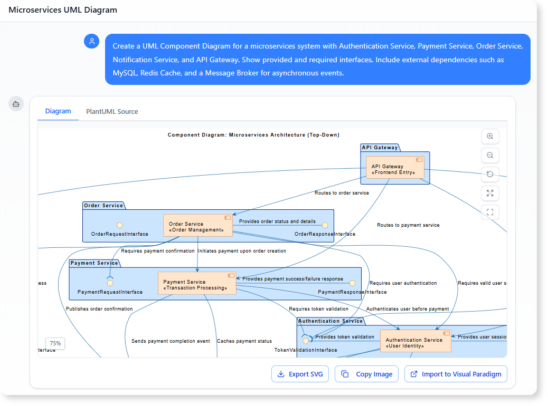Click the TokenValidationInterface circle

306,341
